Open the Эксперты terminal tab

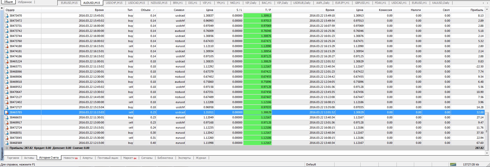click(184, 158)
